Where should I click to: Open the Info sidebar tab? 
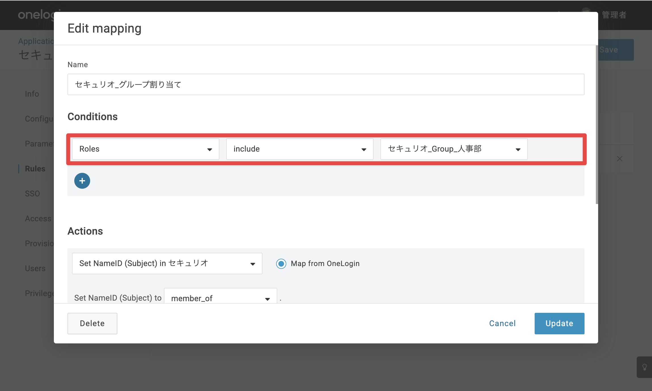tap(32, 94)
